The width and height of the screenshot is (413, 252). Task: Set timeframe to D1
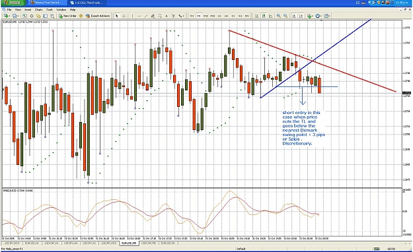coord(233,16)
